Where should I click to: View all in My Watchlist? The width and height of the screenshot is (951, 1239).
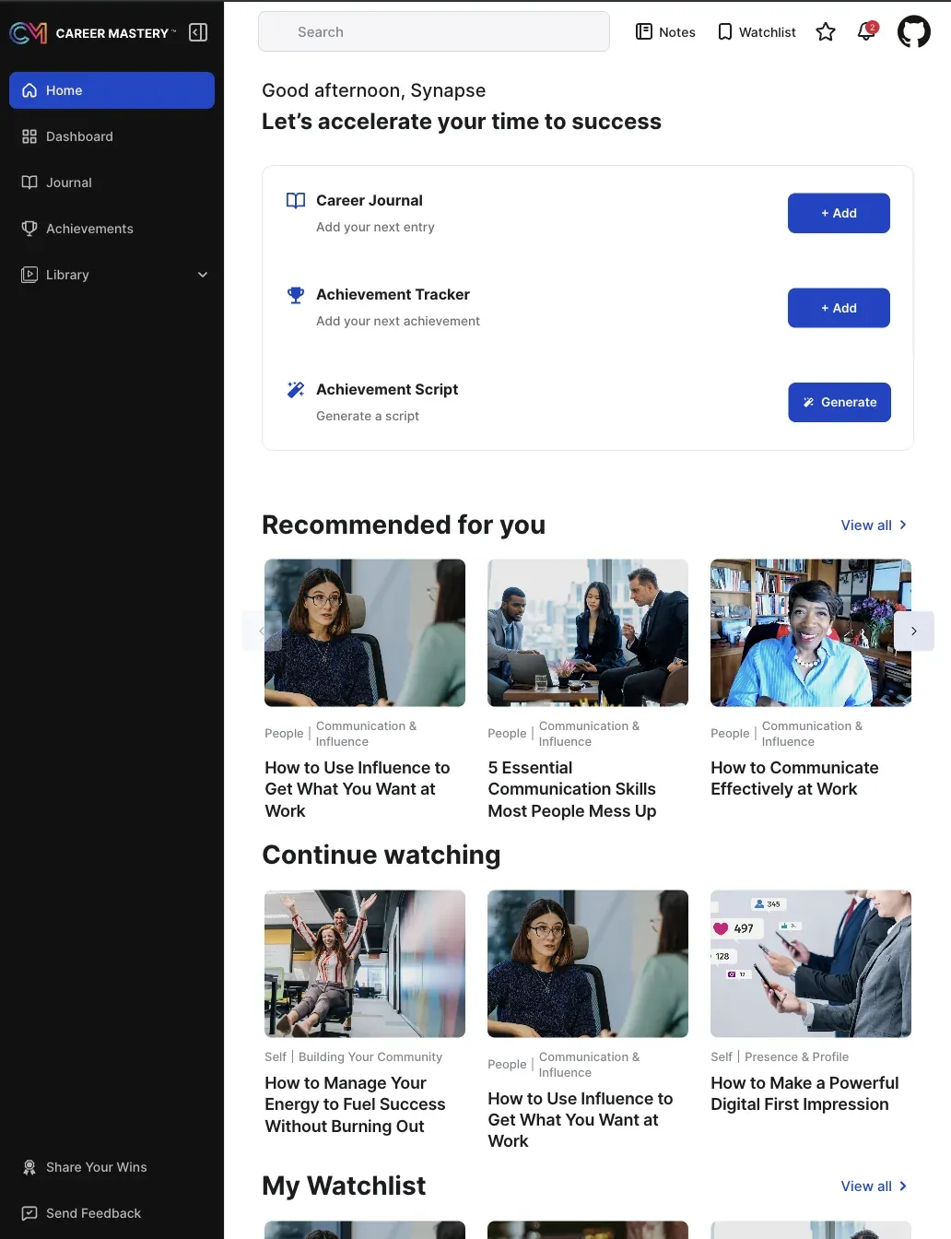click(875, 1186)
